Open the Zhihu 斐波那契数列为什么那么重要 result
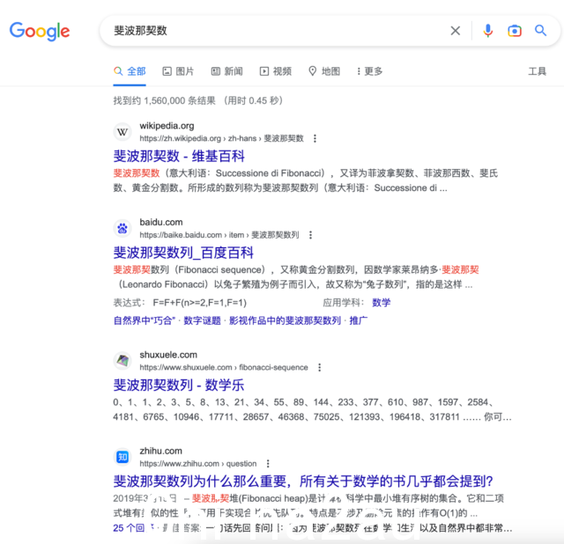 303,482
